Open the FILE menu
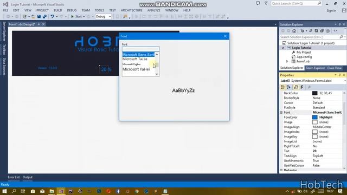 click(5, 10)
